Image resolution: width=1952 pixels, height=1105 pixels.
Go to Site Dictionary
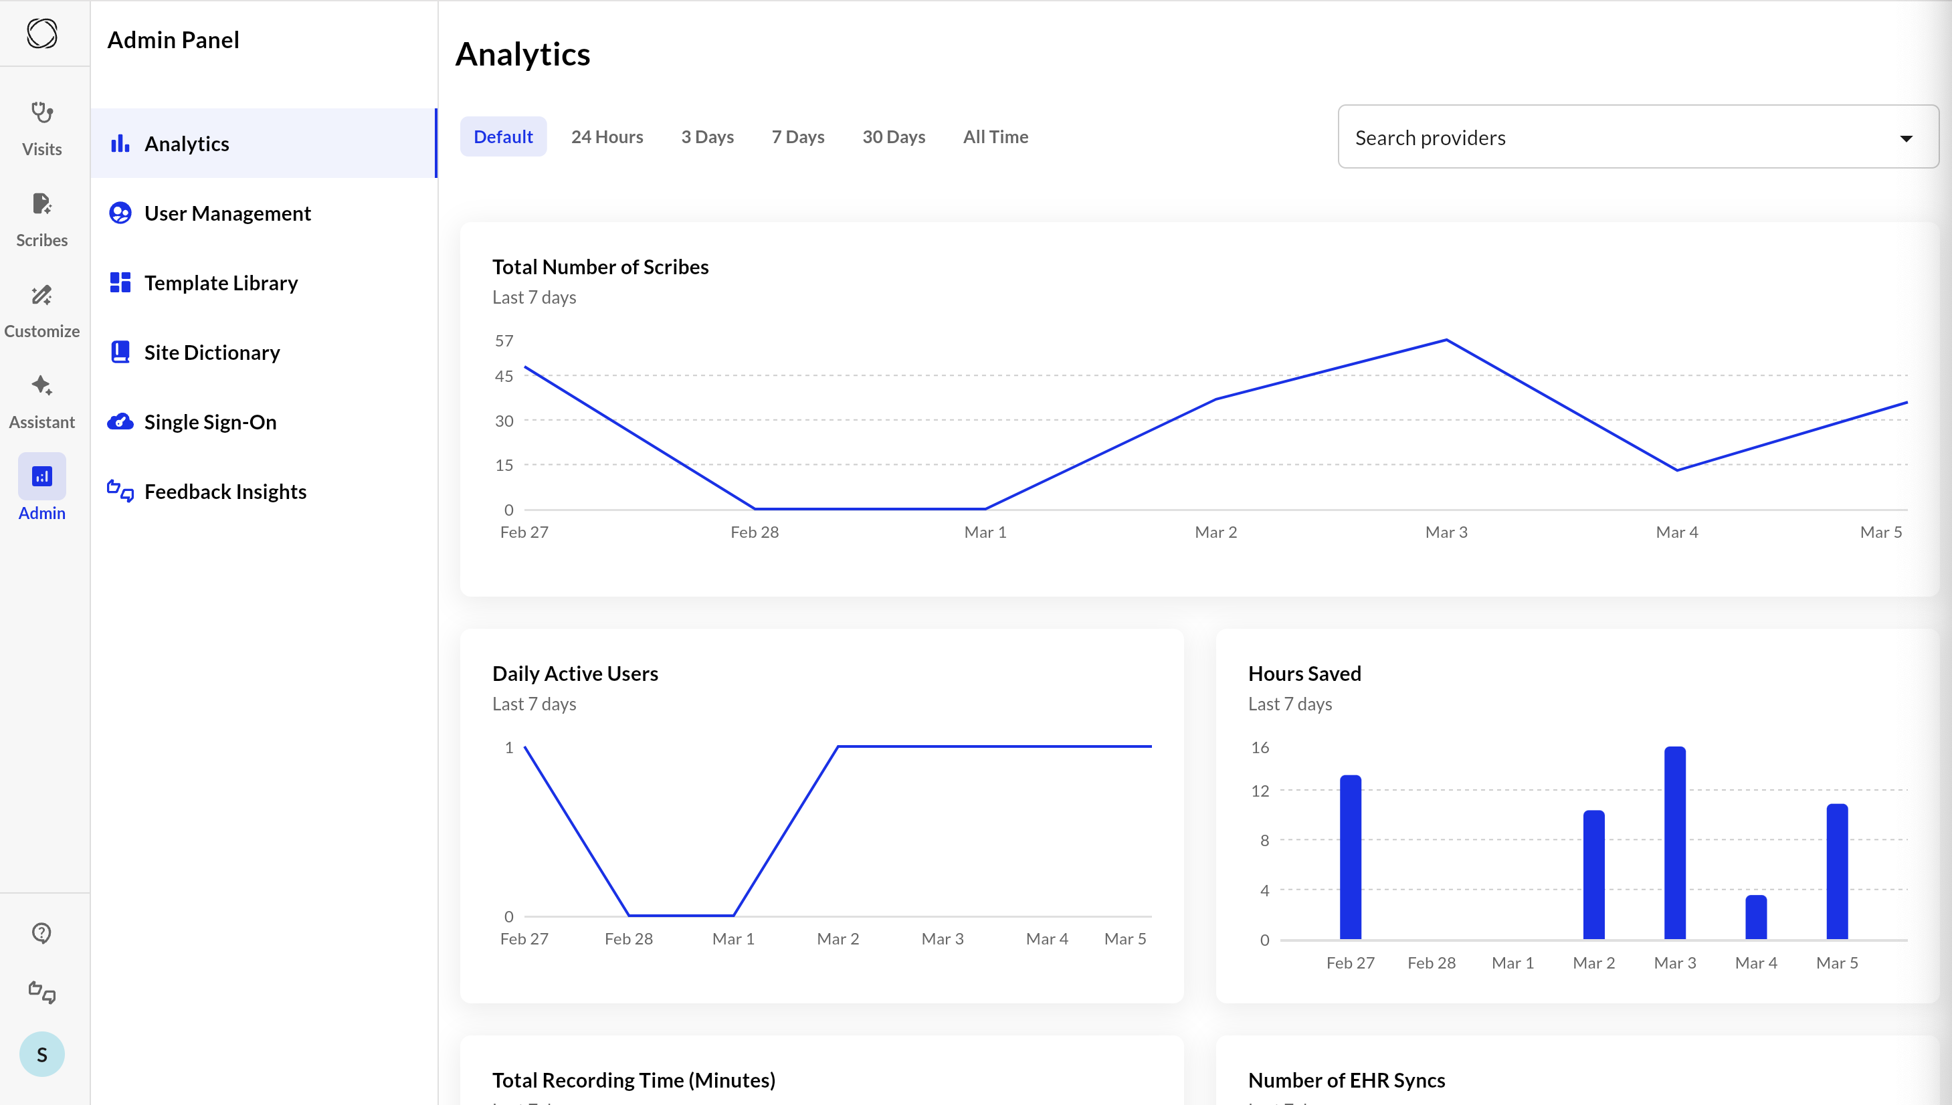[x=212, y=352]
